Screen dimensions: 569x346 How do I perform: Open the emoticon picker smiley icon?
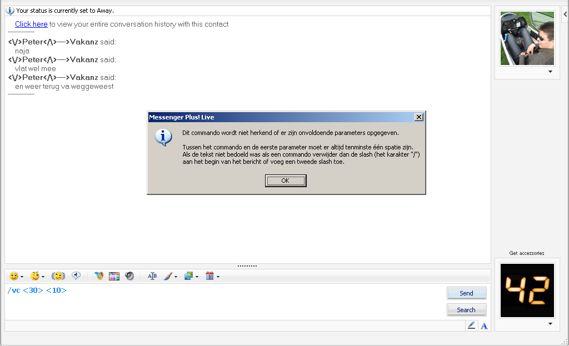[14, 277]
